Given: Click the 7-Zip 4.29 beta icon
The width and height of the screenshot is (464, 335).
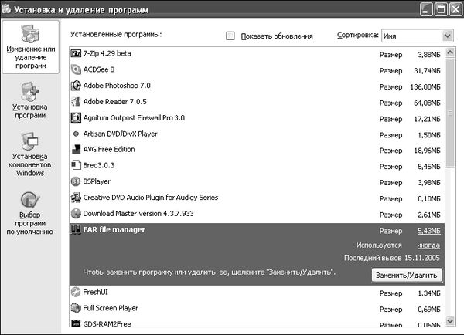Looking at the screenshot, I should point(76,54).
